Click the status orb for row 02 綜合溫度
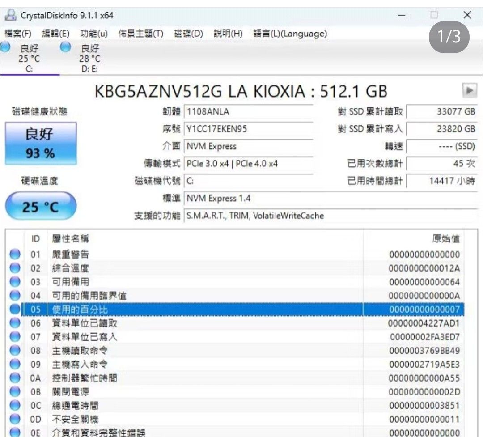 pos(15,268)
